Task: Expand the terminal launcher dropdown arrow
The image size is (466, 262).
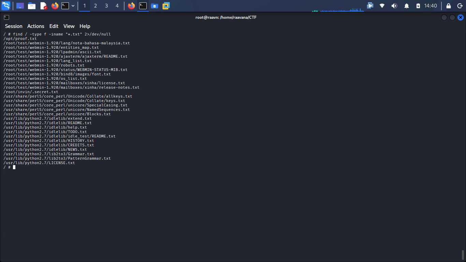Action: 73,6
